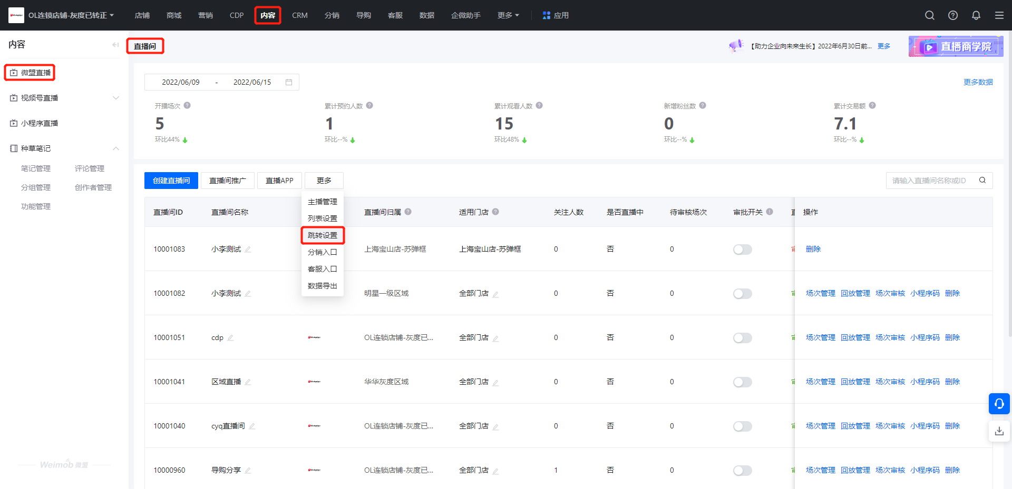Toggle 审批开关 for cyq直播间
The height and width of the screenshot is (489, 1012).
point(743,426)
